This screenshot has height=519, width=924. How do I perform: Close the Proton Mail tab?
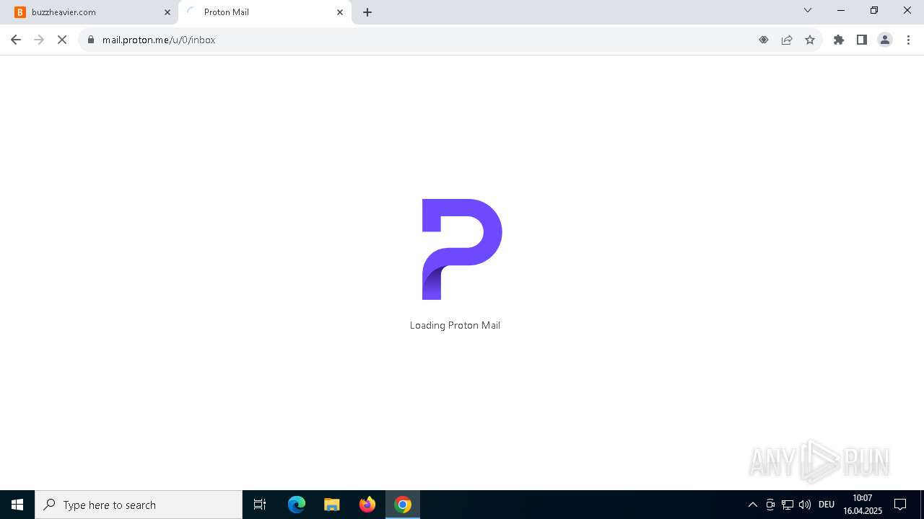340,12
